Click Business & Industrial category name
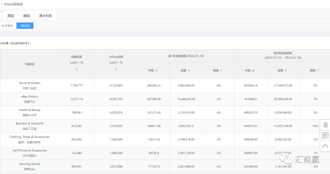This screenshot has width=330, height=174. [30, 123]
